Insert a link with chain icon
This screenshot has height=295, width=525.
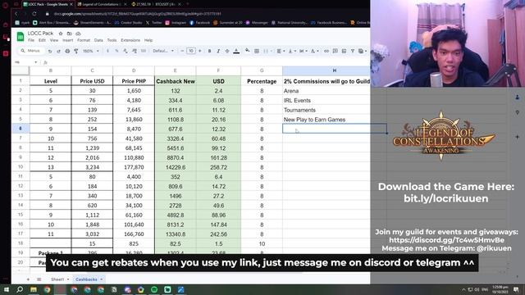point(326,51)
